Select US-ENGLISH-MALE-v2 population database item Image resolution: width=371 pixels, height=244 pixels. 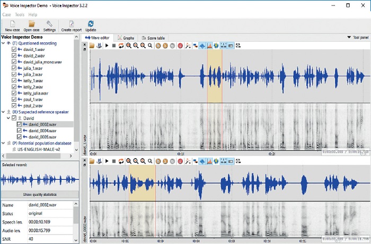[x=40, y=150]
